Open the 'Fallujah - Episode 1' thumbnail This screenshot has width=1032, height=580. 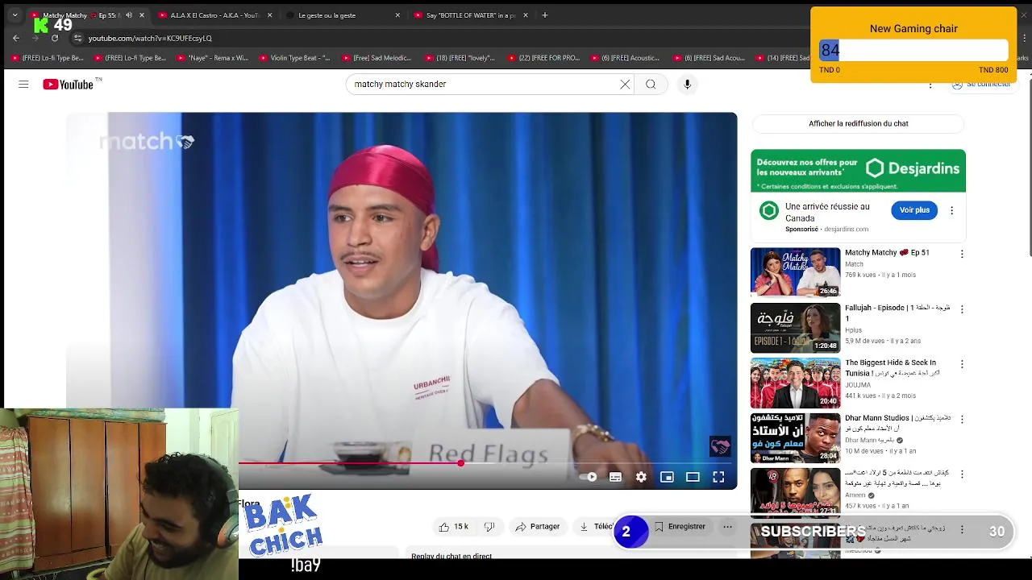pyautogui.click(x=795, y=328)
